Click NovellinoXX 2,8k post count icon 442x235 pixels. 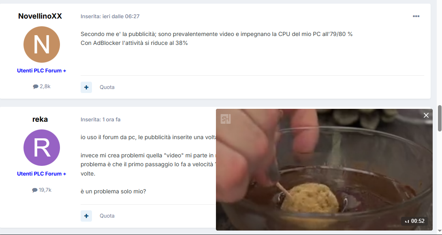(x=36, y=87)
